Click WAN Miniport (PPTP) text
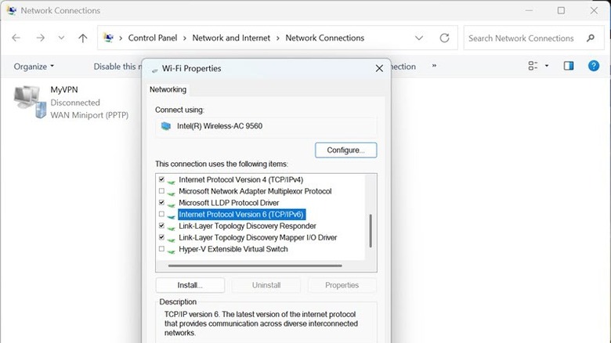The height and width of the screenshot is (343, 611). tap(89, 115)
